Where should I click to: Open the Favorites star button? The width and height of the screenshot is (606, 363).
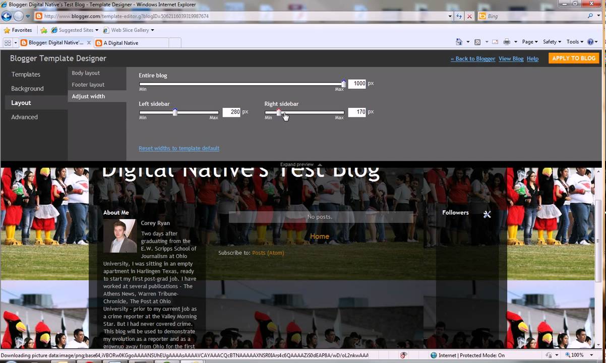click(18, 30)
